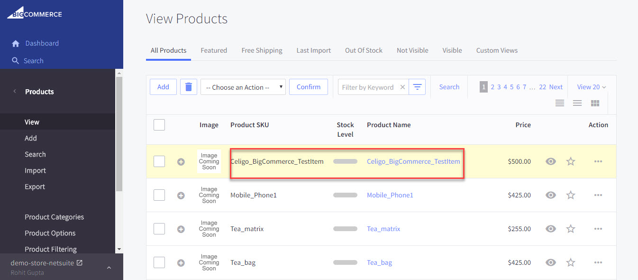Open Dashboard home icon link

(16, 44)
